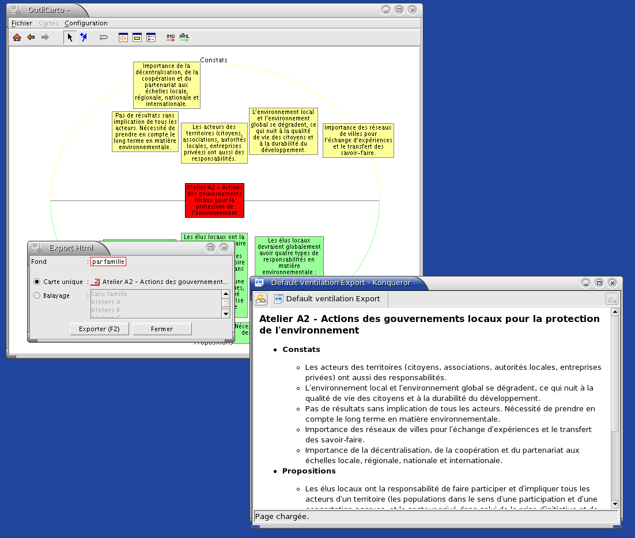
Task: Open new tab icon in Konqueror
Action: tap(261, 299)
